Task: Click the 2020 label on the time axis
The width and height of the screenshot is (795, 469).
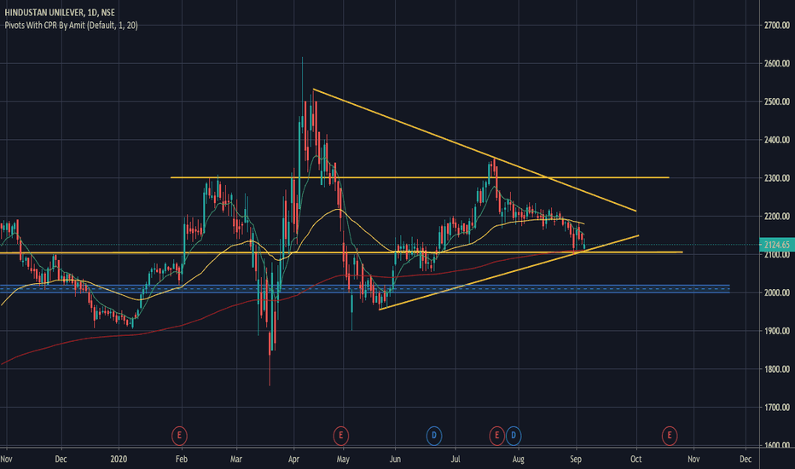Action: pos(119,459)
